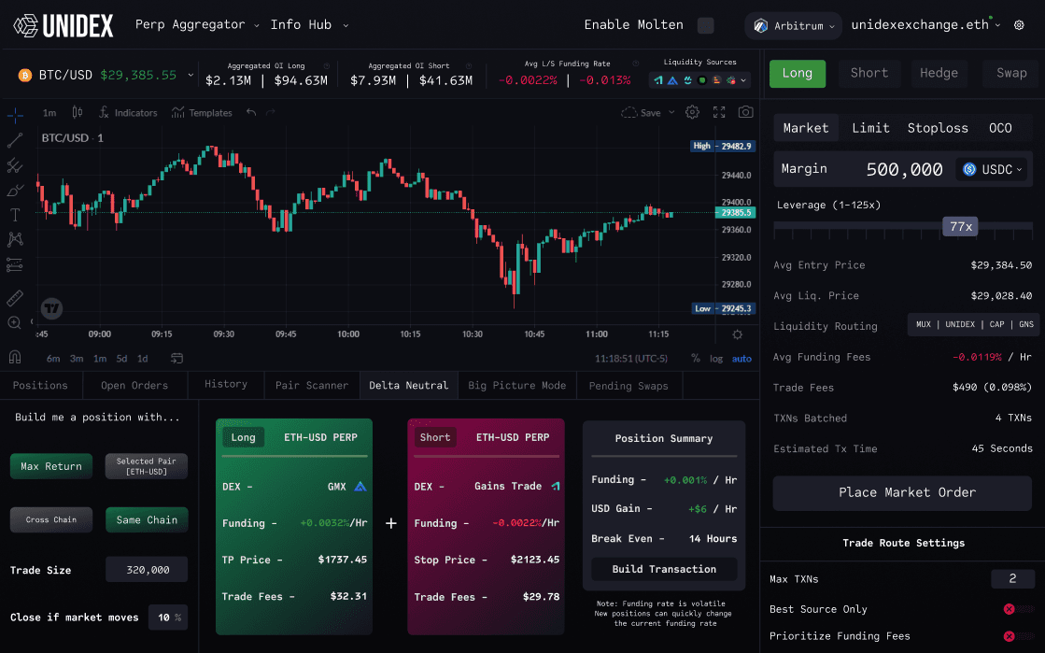Open account settings gear in header
1045x653 pixels.
tap(1019, 25)
